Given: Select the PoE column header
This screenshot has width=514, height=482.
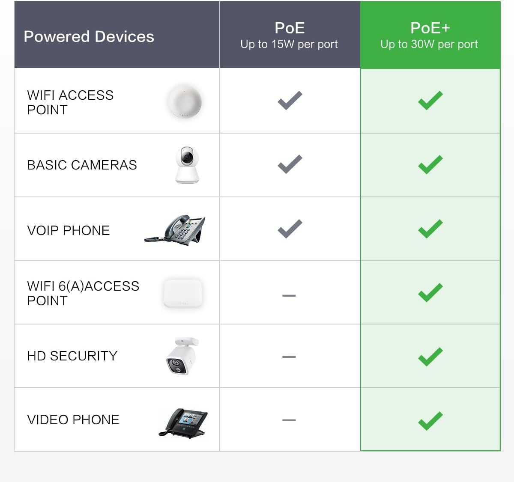Looking at the screenshot, I should point(290,35).
